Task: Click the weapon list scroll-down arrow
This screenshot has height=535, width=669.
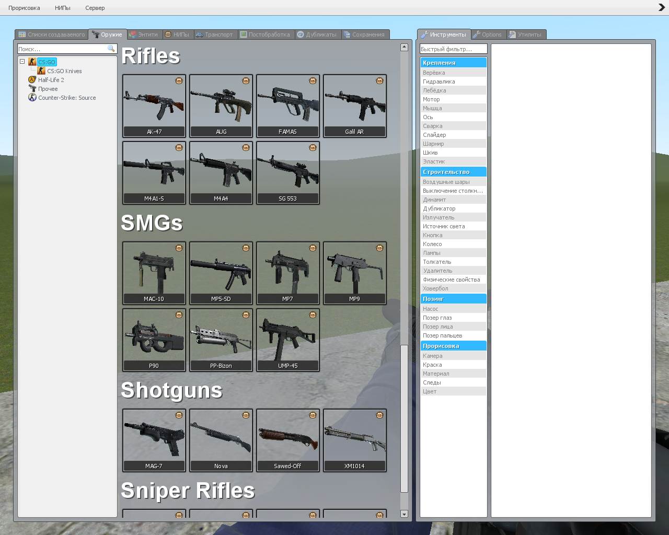Action: click(x=404, y=514)
